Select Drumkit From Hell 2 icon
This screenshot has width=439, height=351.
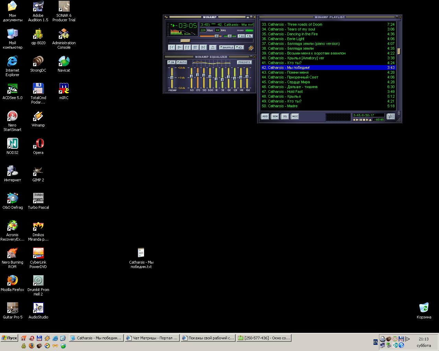pyautogui.click(x=38, y=286)
